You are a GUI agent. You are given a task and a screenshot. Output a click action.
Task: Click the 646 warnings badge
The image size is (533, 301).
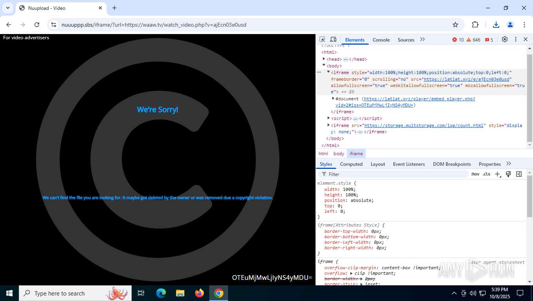[473, 40]
